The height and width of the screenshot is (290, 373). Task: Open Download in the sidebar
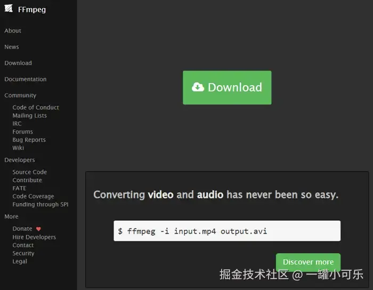tap(18, 63)
